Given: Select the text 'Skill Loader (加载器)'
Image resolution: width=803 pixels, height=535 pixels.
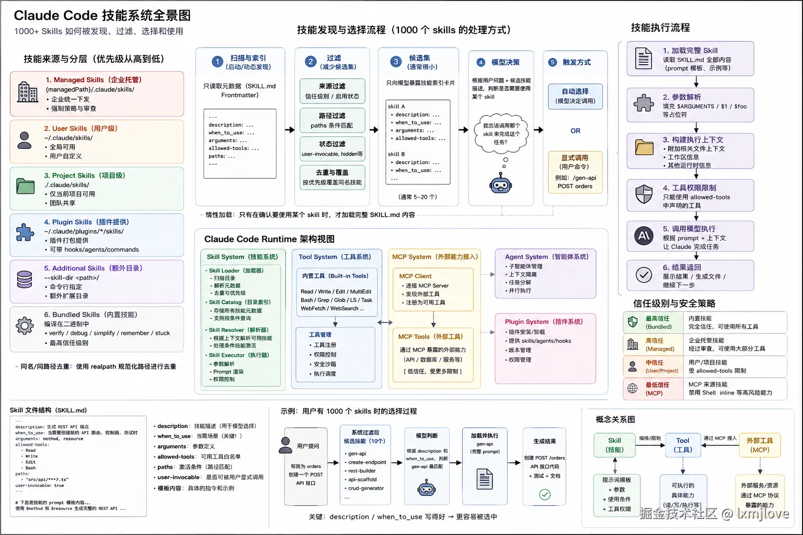Looking at the screenshot, I should [236, 271].
